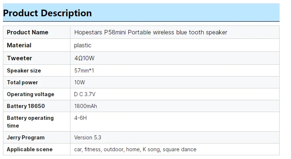
Task: Click the 4-6H operating time value
Action: coord(80,118)
